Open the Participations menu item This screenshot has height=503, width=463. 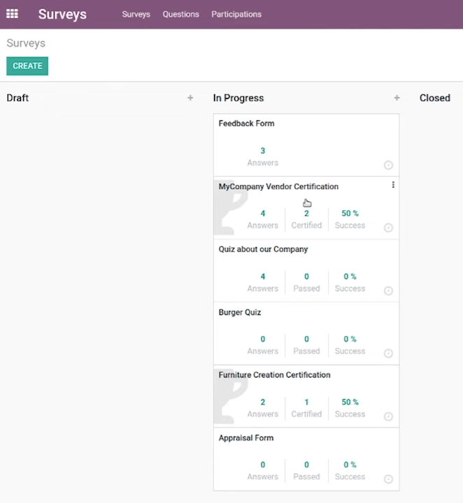click(236, 15)
